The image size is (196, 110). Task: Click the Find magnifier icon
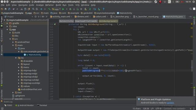[33, 9]
